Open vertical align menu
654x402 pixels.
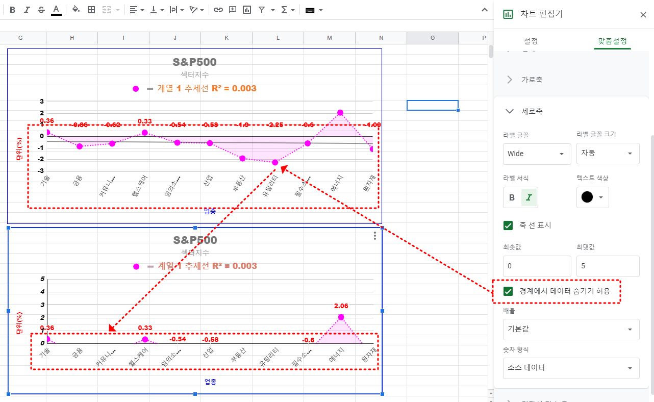click(x=157, y=10)
